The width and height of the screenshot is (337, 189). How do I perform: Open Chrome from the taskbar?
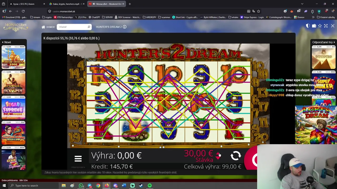(98, 186)
